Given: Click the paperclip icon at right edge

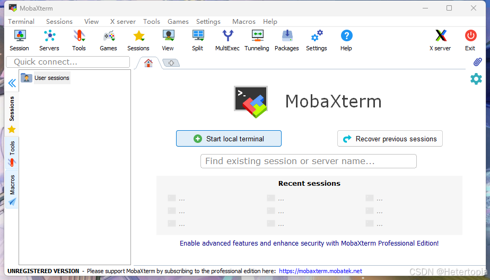Looking at the screenshot, I should pyautogui.click(x=477, y=62).
